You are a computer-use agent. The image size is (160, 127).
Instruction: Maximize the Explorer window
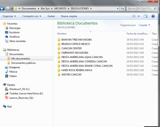(x=145, y=1)
